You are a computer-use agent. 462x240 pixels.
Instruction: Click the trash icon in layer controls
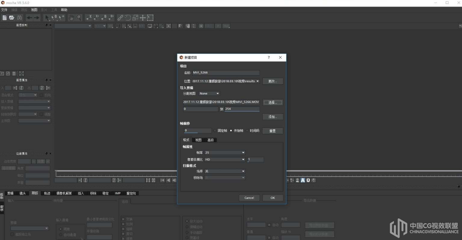[14, 73]
